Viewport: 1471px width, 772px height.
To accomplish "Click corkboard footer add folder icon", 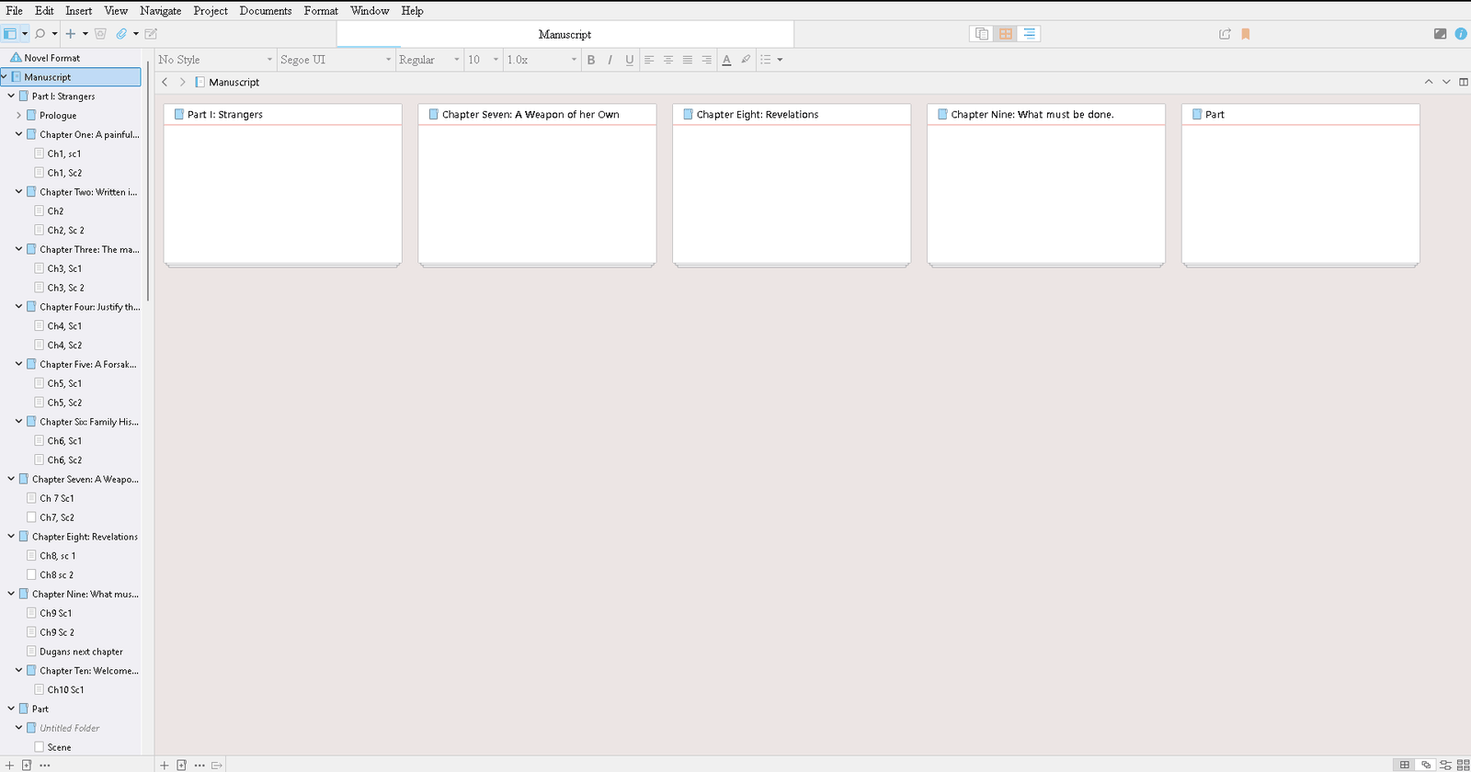I will (182, 765).
